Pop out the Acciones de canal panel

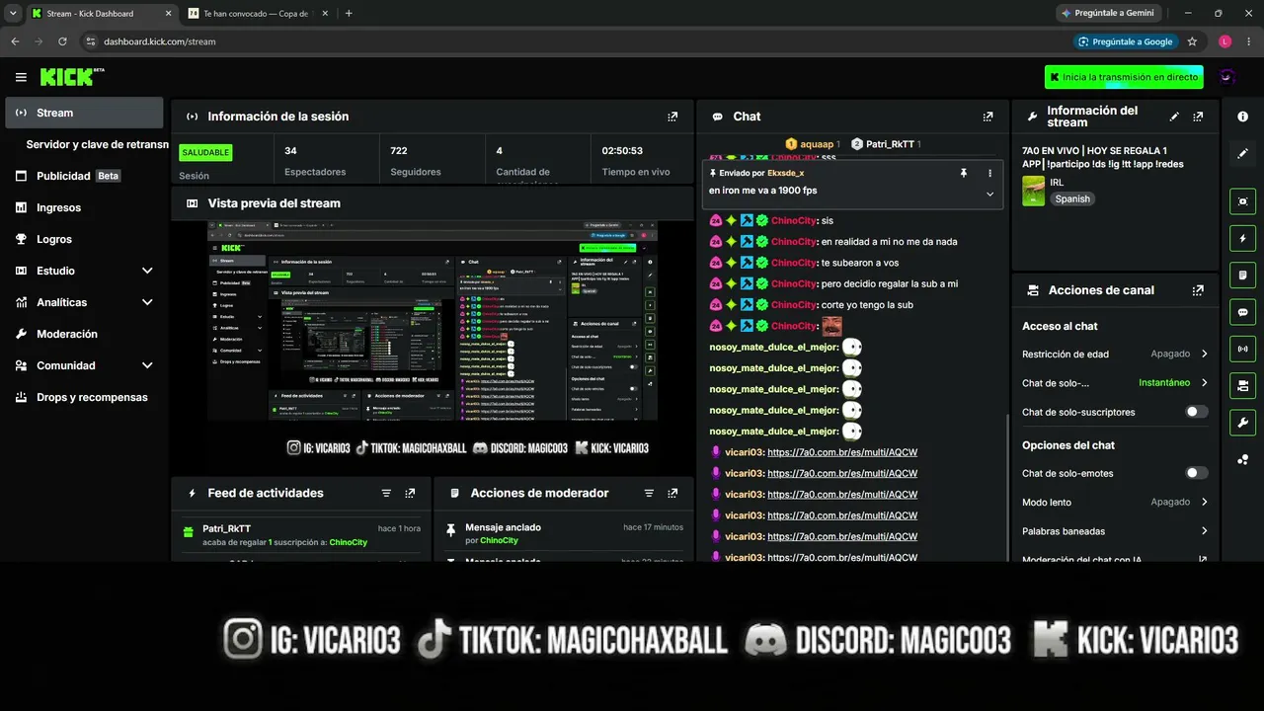click(x=1198, y=290)
